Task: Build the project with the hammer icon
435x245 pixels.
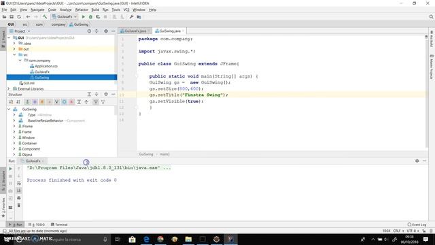Action: 45,17
